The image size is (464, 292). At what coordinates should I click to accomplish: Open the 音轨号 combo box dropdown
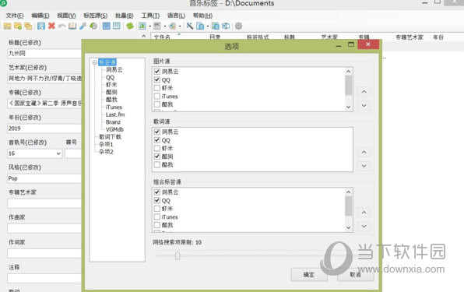coord(58,153)
